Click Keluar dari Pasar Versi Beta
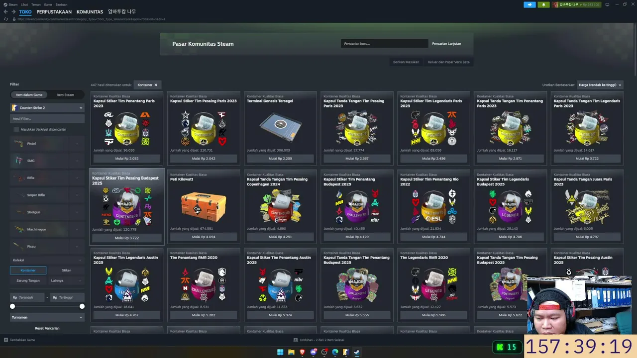637x358 pixels. point(448,62)
